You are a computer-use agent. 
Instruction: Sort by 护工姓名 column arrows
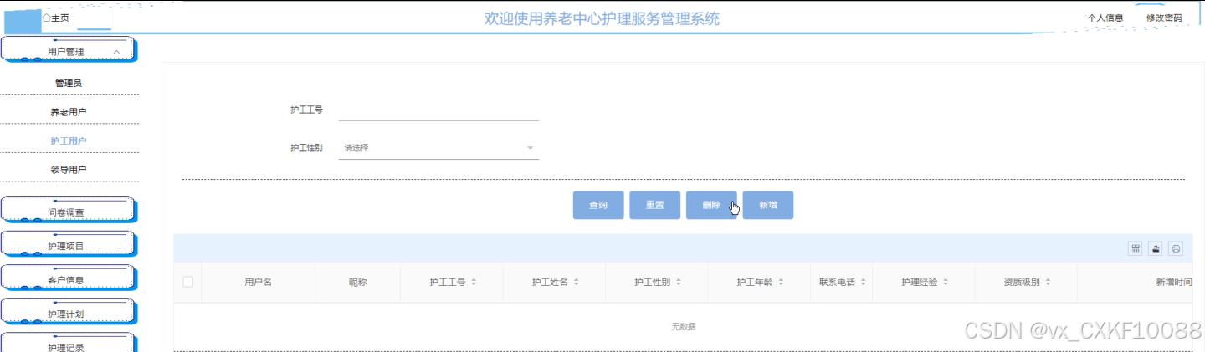pos(576,283)
